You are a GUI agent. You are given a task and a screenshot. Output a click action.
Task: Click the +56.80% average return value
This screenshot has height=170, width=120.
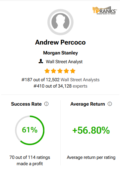point(91,130)
